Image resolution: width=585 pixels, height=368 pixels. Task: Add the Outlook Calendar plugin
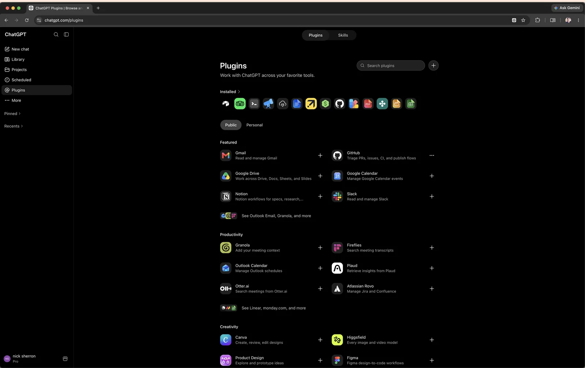[x=320, y=268]
